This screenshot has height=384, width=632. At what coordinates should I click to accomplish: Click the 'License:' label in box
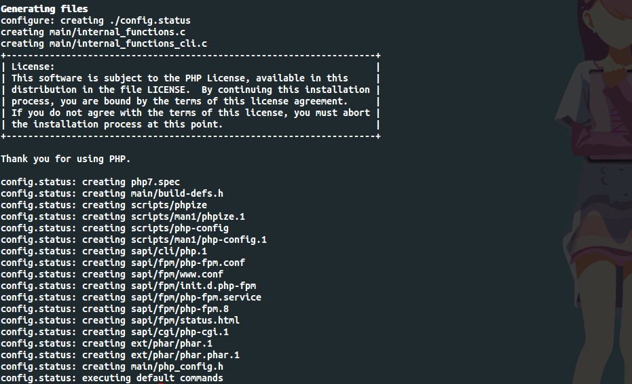coord(33,66)
